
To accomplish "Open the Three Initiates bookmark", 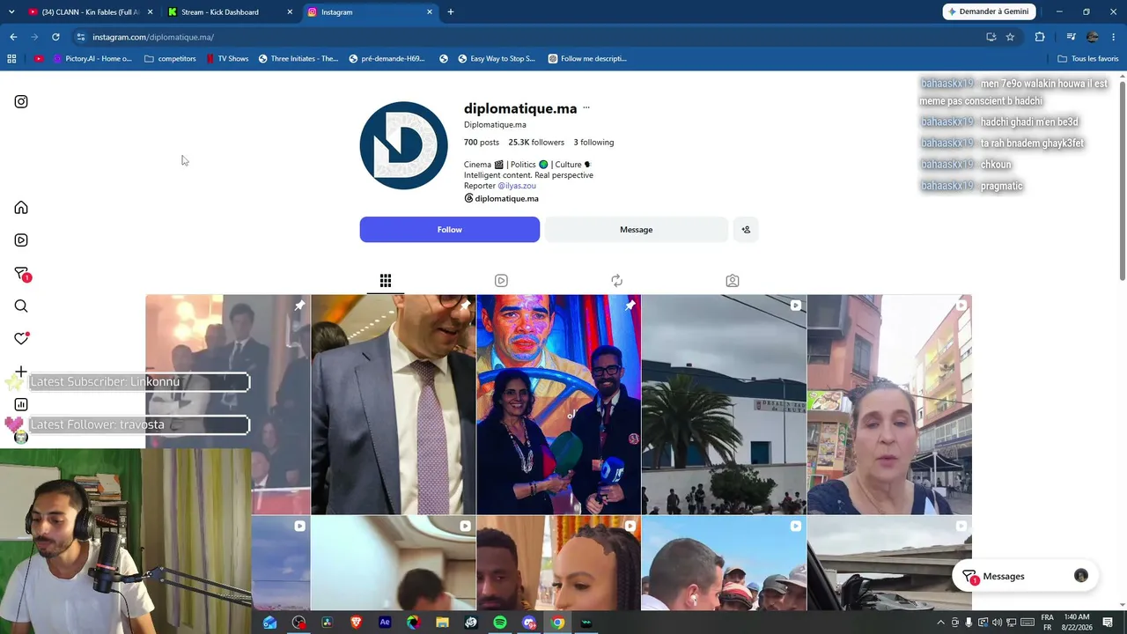I will [298, 59].
